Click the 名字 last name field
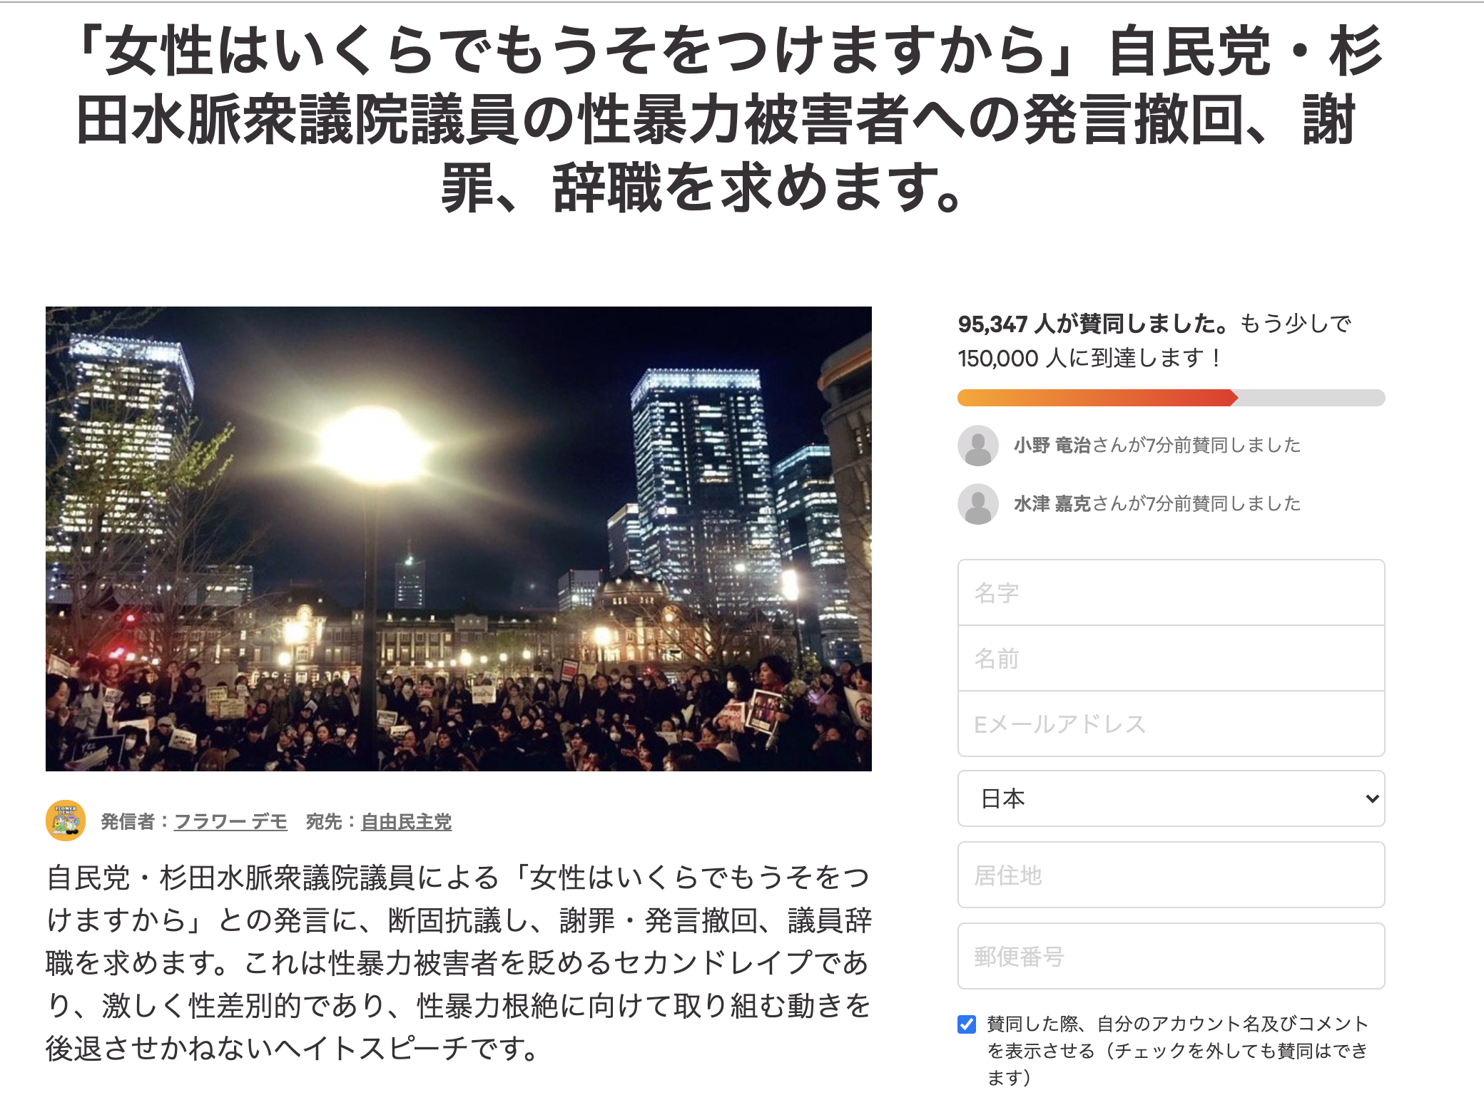The height and width of the screenshot is (1095, 1484). [1171, 592]
